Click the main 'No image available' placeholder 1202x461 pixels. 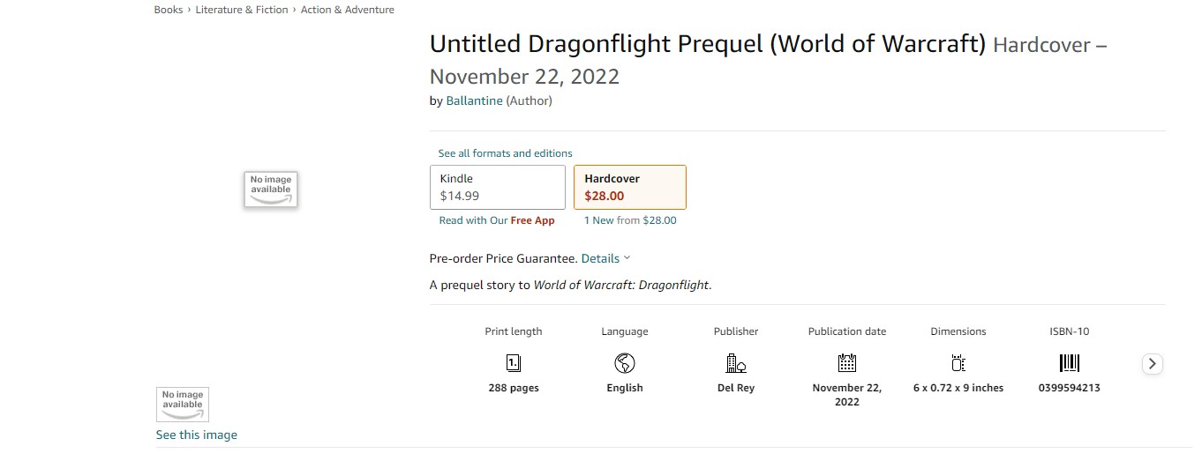point(271,190)
